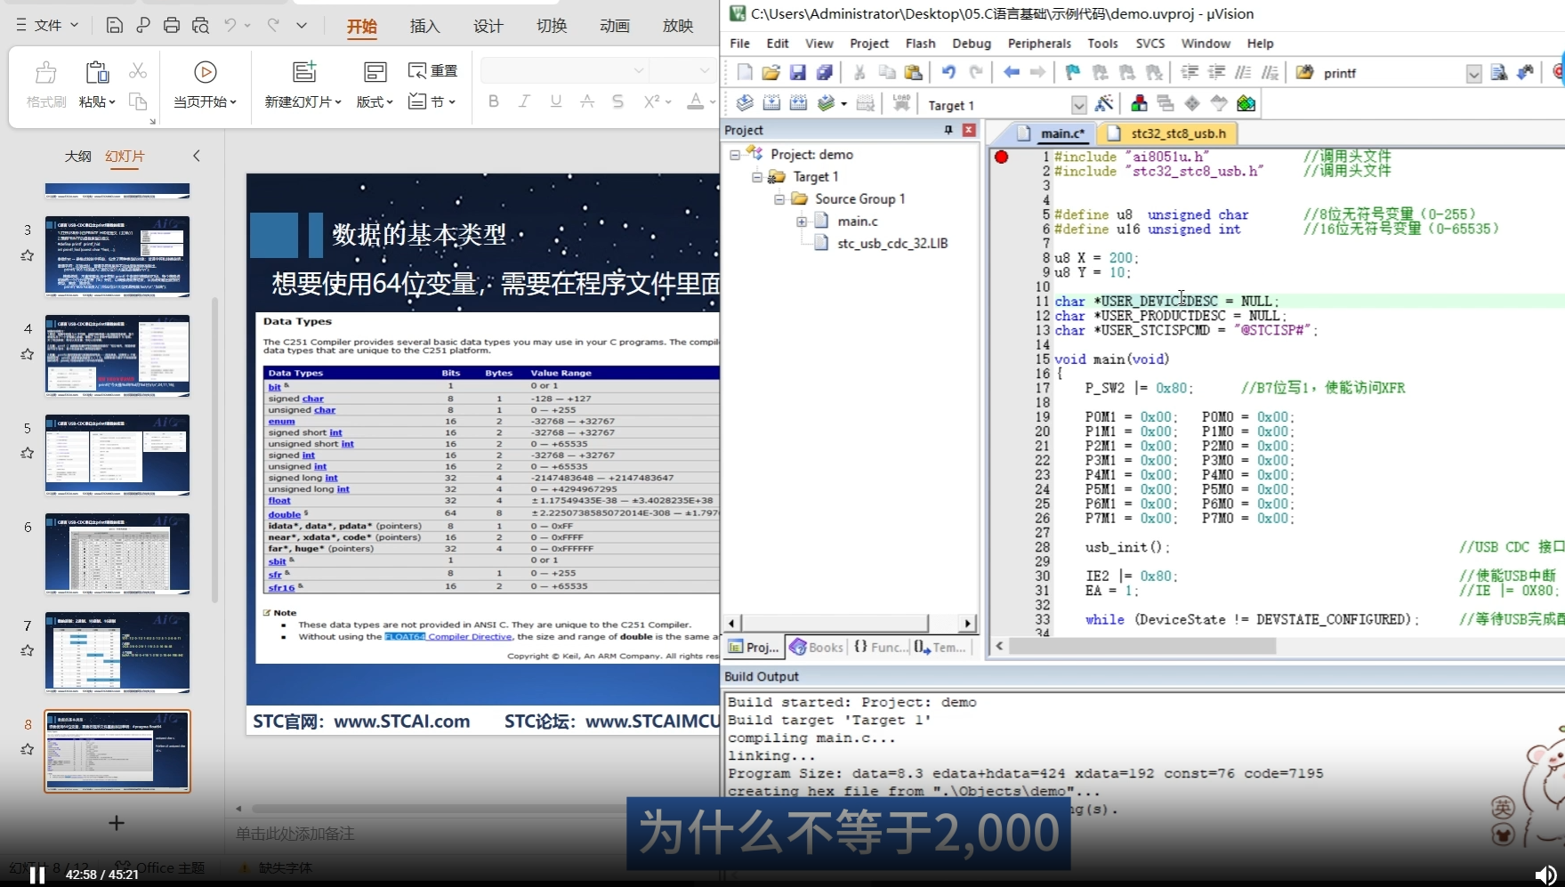Screen dimensions: 1565x887
Task: Click the Batch Build icon
Action: tap(827, 104)
